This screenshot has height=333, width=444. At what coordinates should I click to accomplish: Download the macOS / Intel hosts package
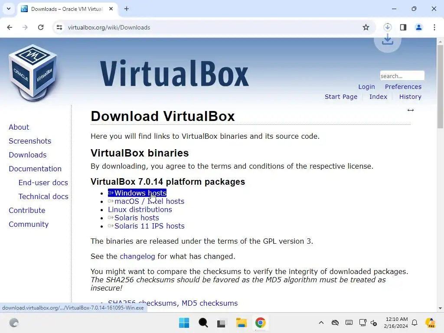click(146, 201)
